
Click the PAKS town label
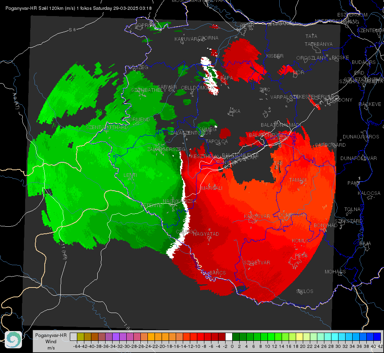click(x=353, y=183)
